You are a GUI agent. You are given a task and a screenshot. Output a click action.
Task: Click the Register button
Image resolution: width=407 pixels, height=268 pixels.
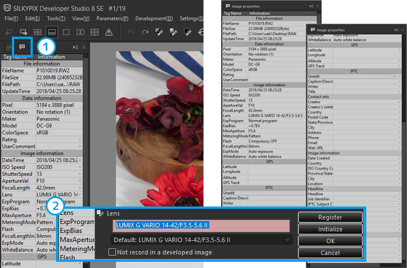330,217
